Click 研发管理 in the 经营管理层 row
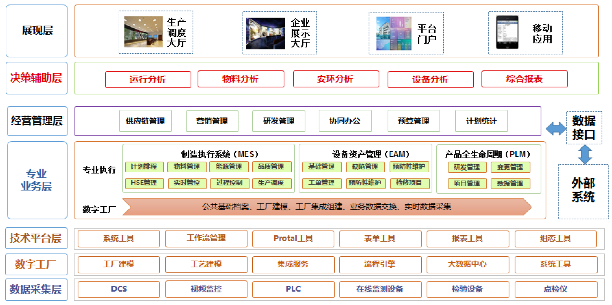612x305 pixels. click(x=279, y=121)
